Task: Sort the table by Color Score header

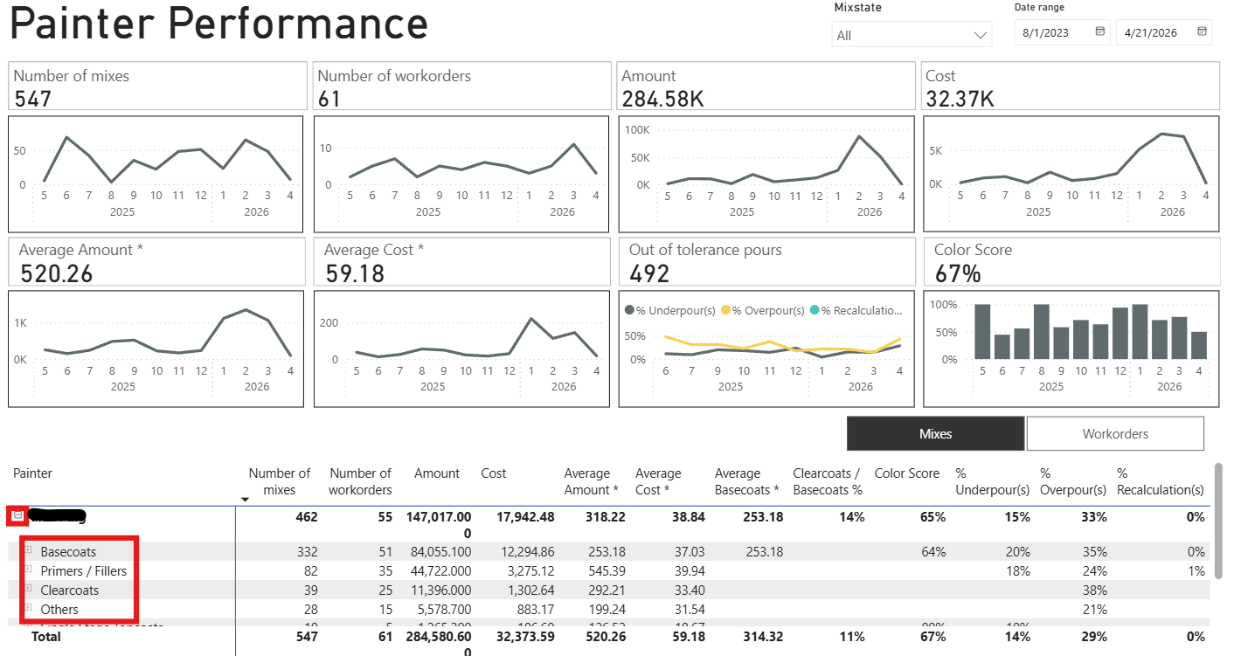Action: pyautogui.click(x=907, y=473)
